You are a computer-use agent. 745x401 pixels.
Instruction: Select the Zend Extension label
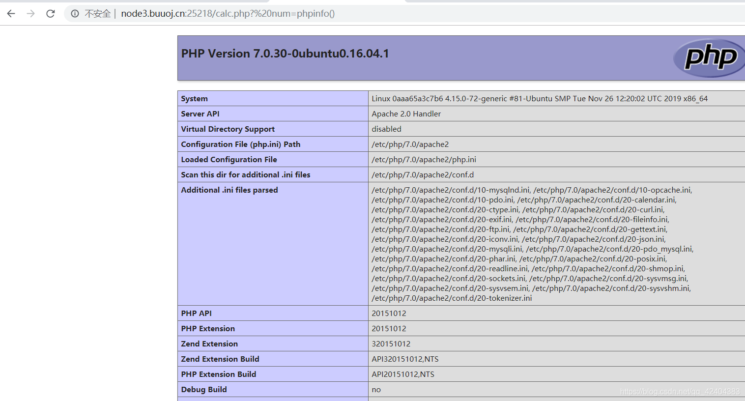(209, 344)
